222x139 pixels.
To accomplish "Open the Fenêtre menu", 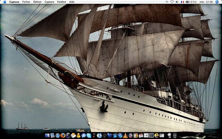I will [61, 2].
